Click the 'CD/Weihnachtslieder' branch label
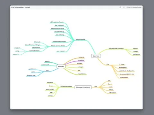 (66, 86)
